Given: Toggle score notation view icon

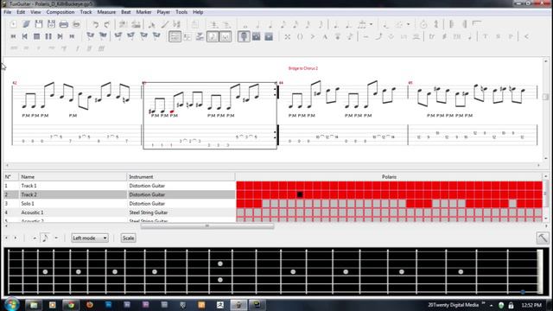Looking at the screenshot, I should point(213,36).
